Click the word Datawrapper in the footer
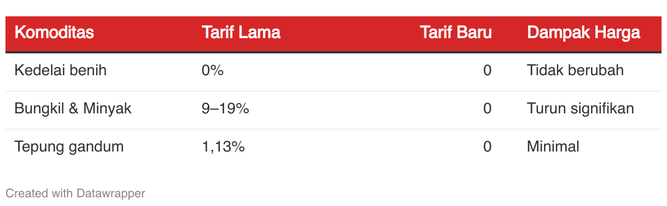 click(111, 193)
